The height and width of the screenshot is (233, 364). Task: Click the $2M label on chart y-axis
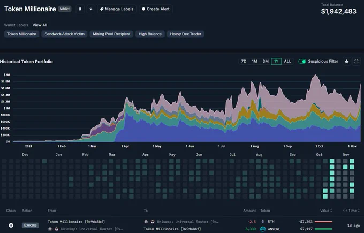[7, 75]
